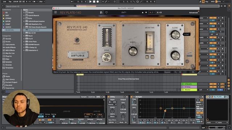Select previous preset with up arrow
232x130 pixels.
click(142, 13)
